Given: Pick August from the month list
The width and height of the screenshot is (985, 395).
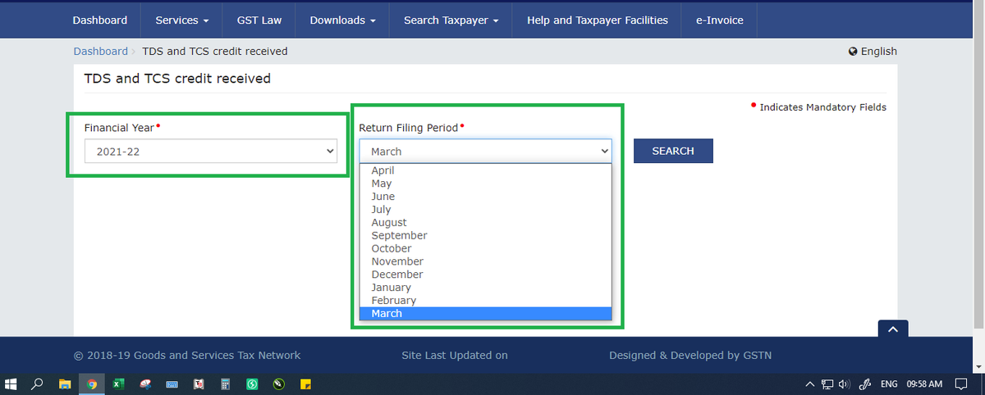Looking at the screenshot, I should click(486, 222).
